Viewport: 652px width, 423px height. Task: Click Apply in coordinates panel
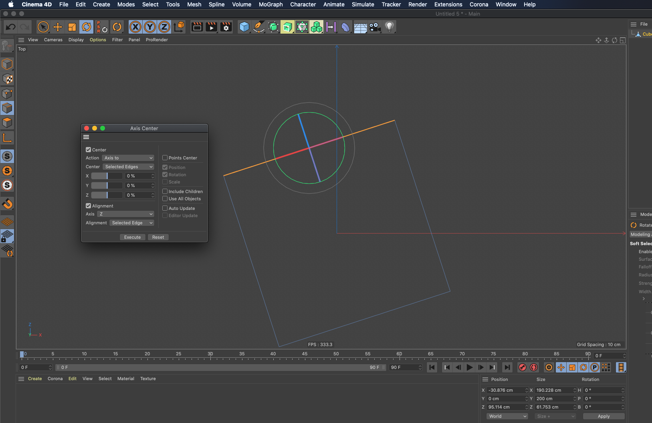tap(604, 416)
